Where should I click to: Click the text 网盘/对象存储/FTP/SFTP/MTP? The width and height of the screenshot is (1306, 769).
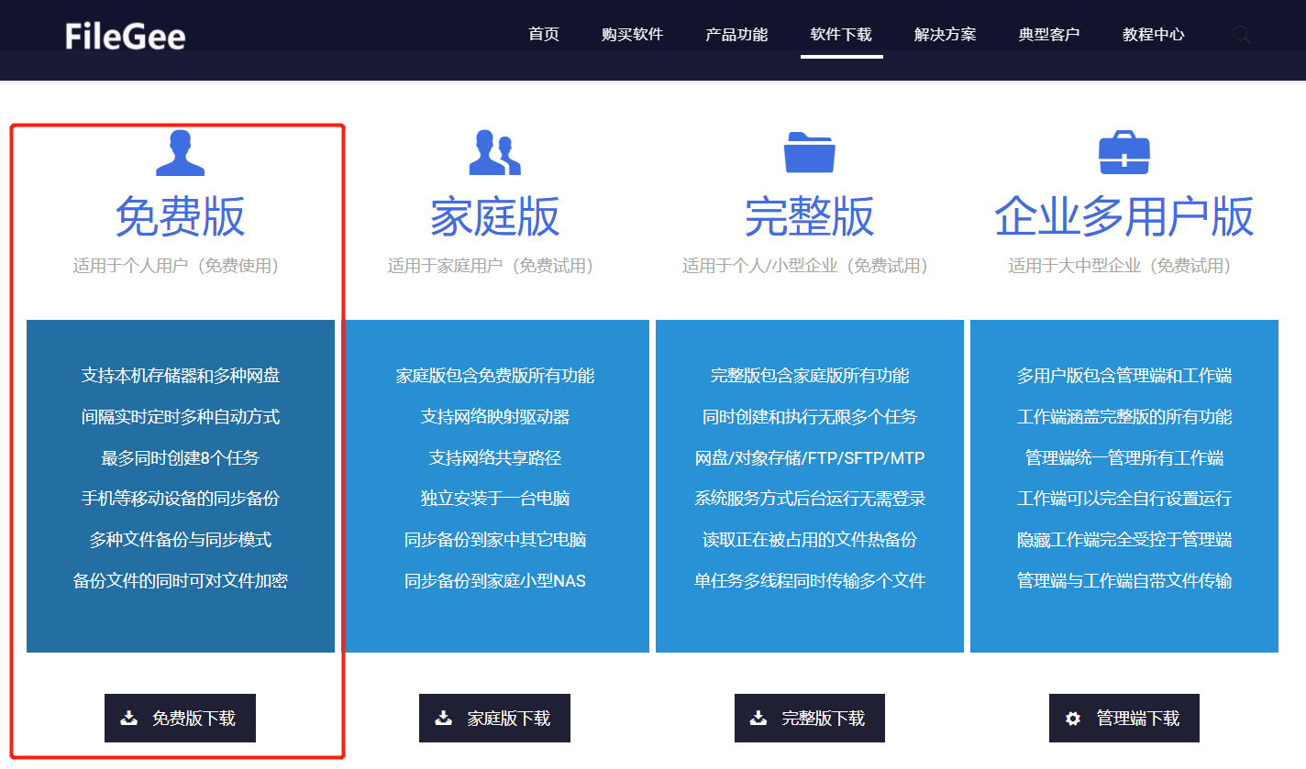[x=810, y=458]
